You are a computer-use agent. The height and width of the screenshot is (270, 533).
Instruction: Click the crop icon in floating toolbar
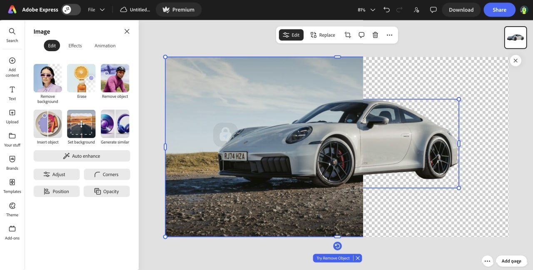(x=348, y=35)
